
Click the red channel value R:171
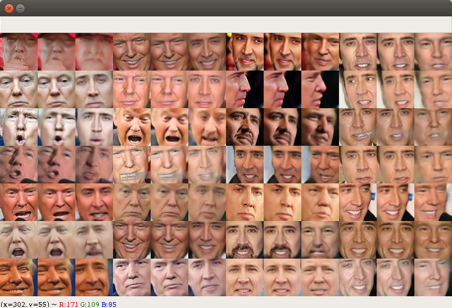coord(69,304)
